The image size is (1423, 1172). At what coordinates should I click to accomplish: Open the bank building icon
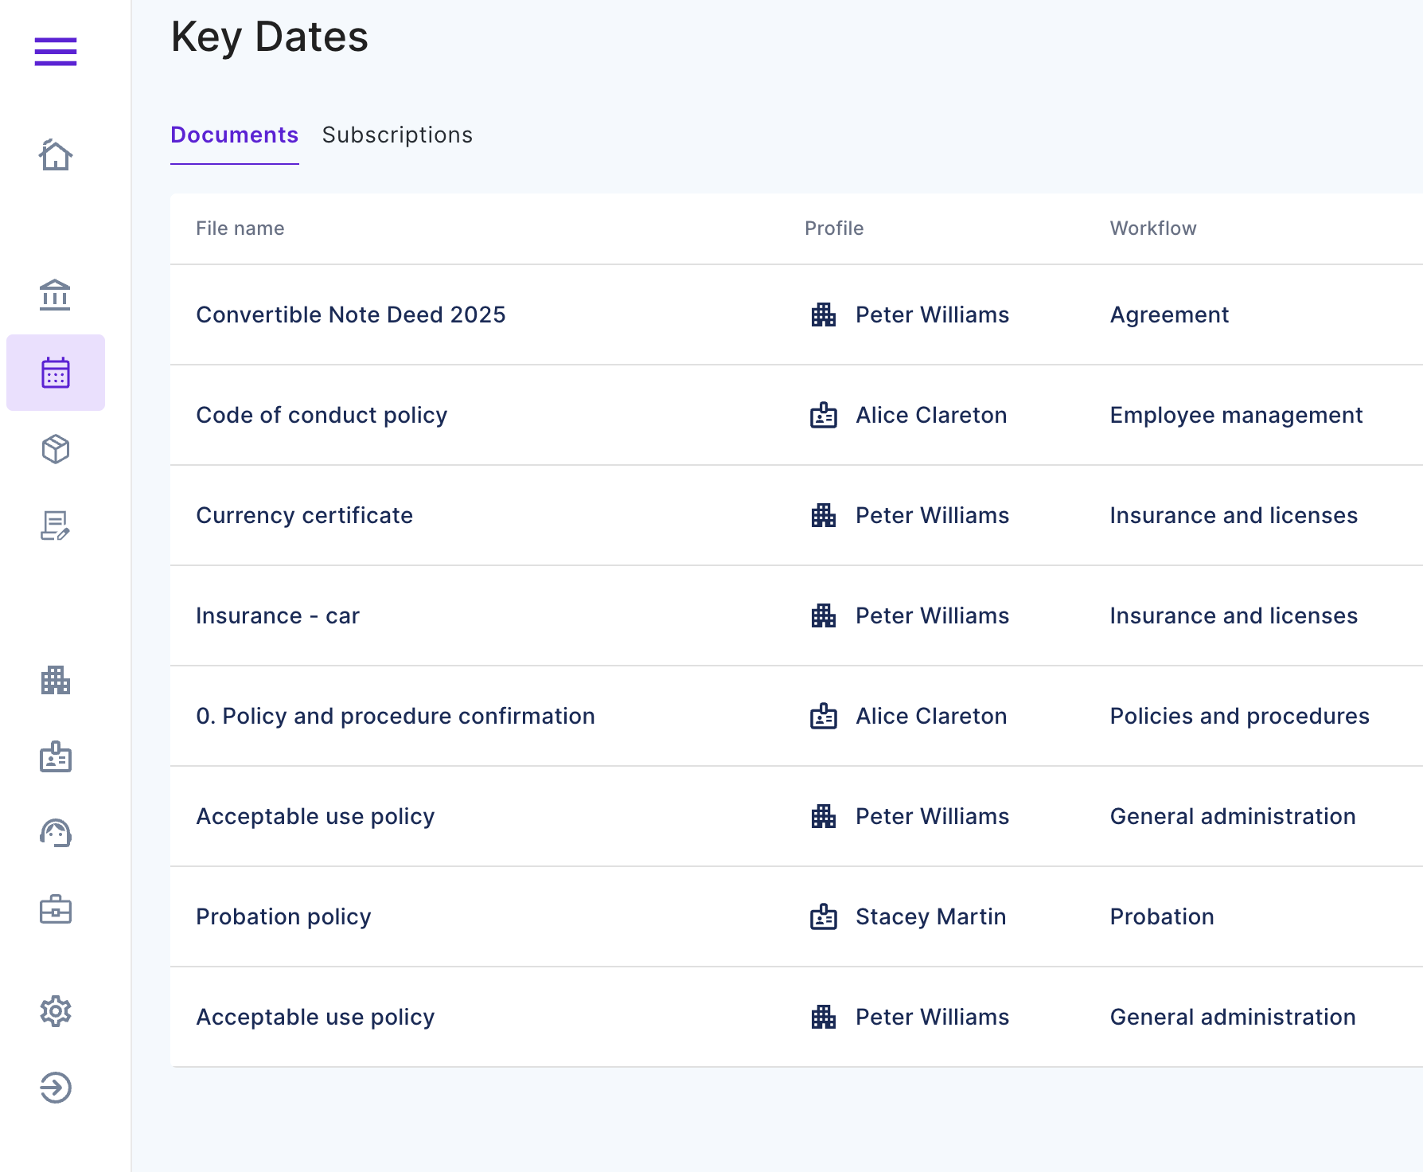[x=56, y=295]
